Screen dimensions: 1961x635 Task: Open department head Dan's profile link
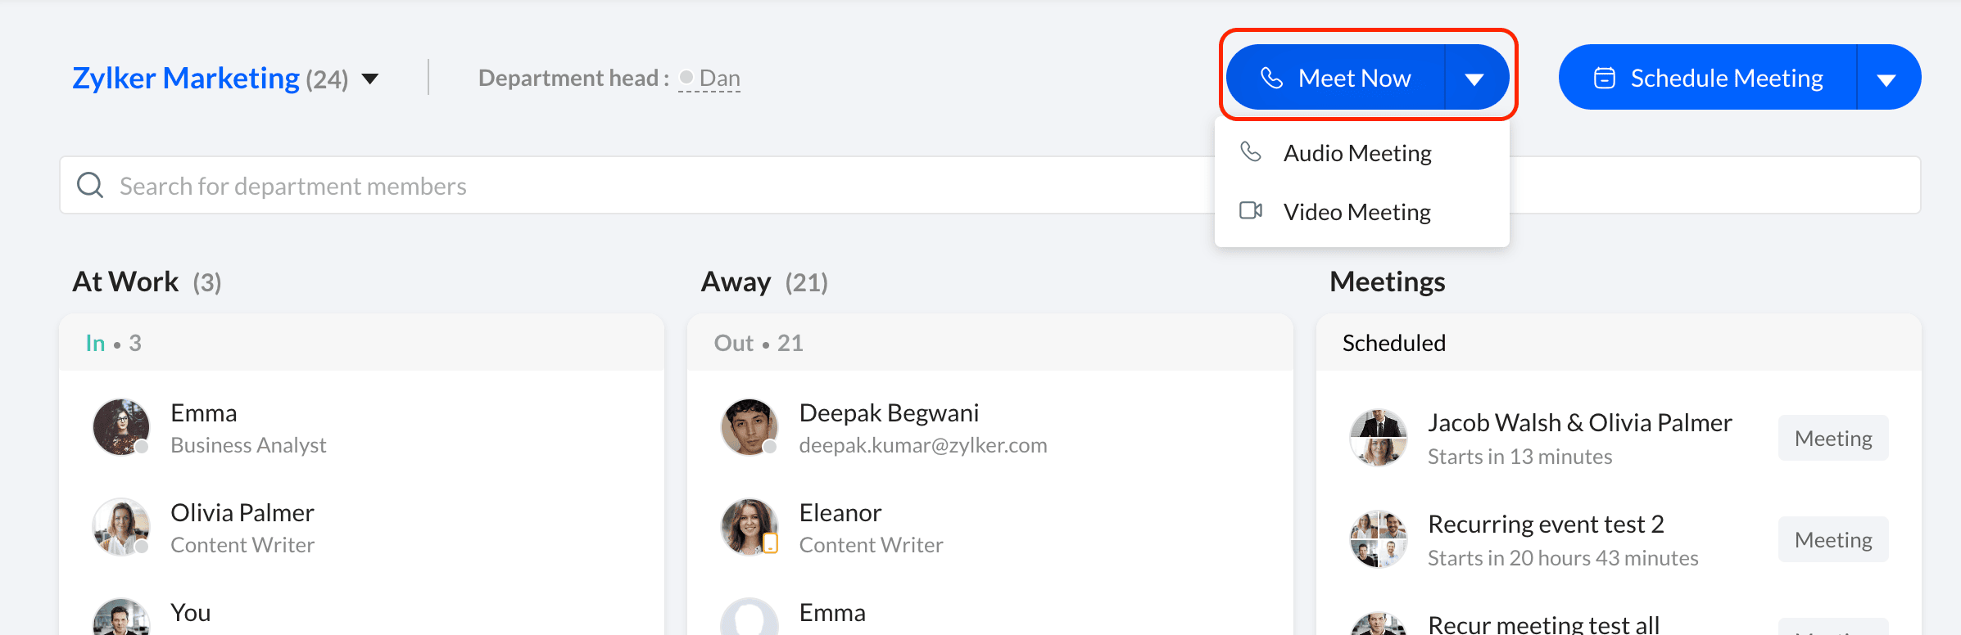(719, 79)
